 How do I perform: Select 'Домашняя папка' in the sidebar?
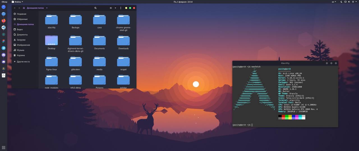tap(25, 24)
